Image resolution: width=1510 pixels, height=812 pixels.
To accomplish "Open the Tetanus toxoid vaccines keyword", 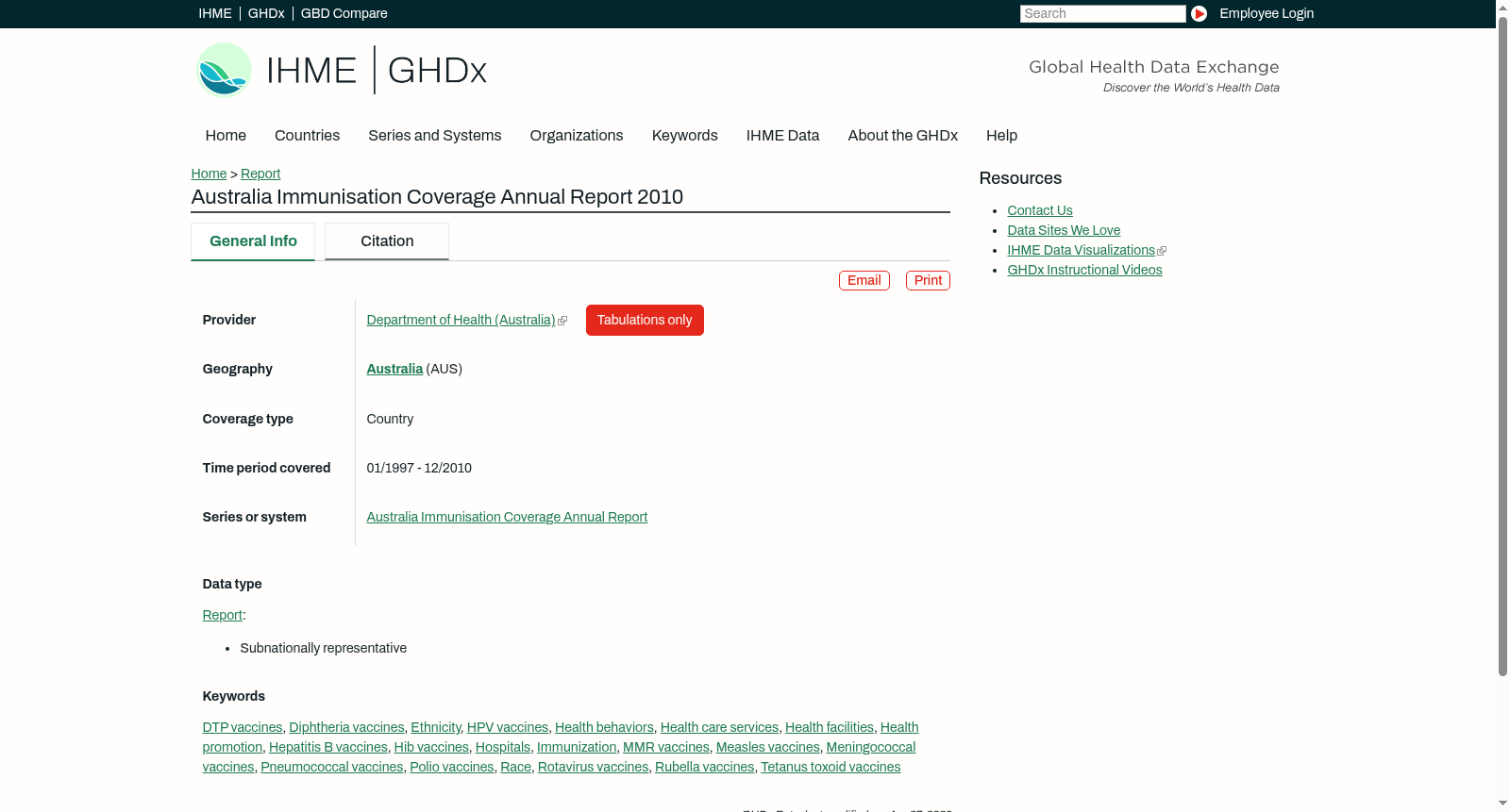I will click(830, 767).
